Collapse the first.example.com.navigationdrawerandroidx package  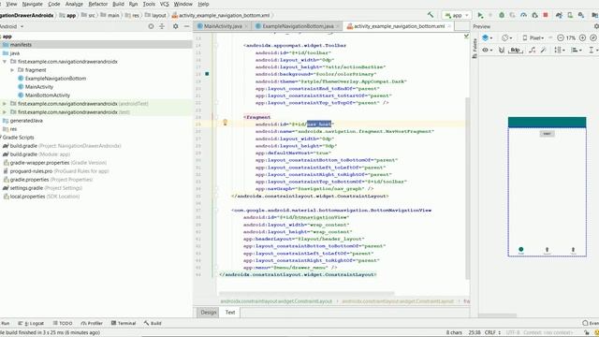click(x=5, y=62)
